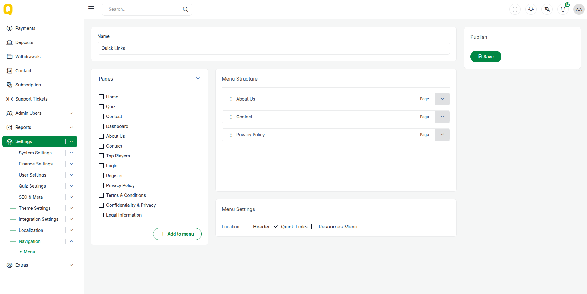The image size is (587, 294).
Task: Expand the Privacy Policy menu item
Action: tap(442, 135)
